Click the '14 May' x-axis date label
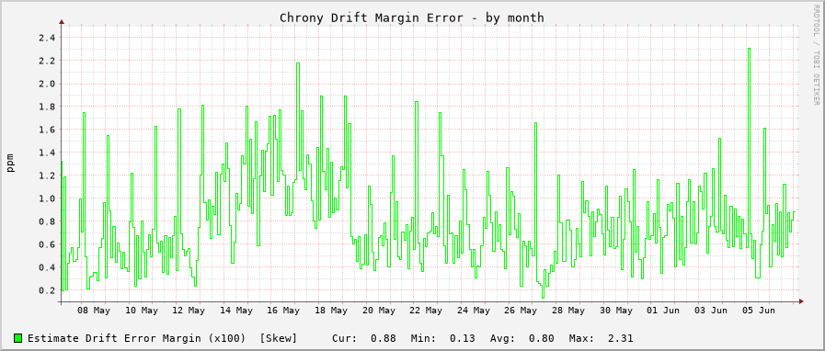The height and width of the screenshot is (351, 825). 236,311
